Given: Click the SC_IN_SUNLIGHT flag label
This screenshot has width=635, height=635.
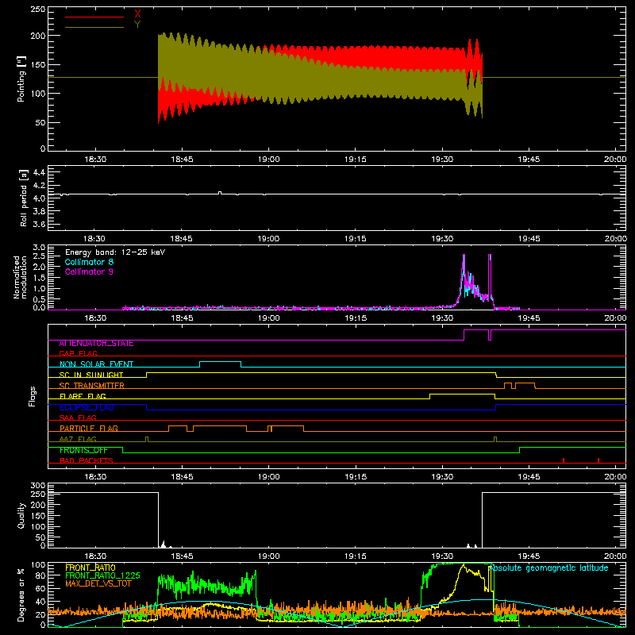Looking at the screenshot, I should [91, 375].
